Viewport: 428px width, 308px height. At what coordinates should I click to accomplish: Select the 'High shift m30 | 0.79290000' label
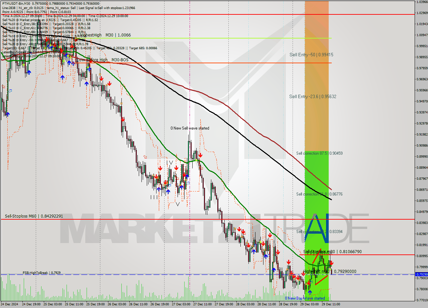click(330, 272)
